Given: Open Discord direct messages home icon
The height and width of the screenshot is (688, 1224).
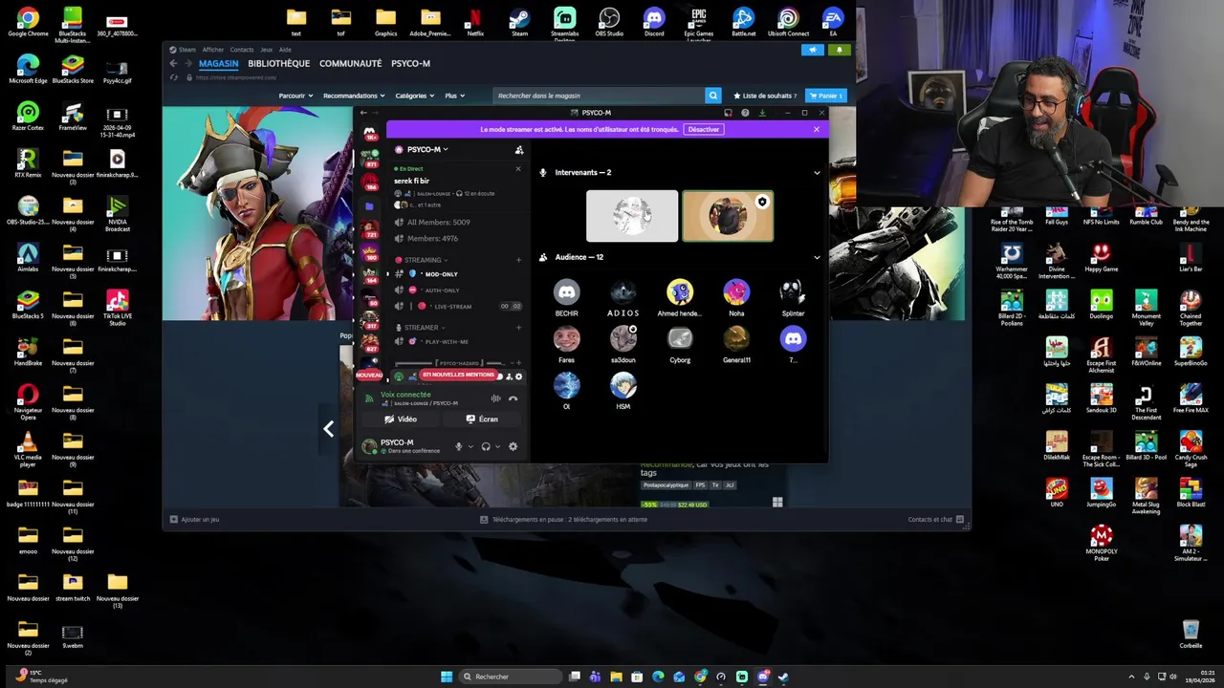Looking at the screenshot, I should click(369, 132).
